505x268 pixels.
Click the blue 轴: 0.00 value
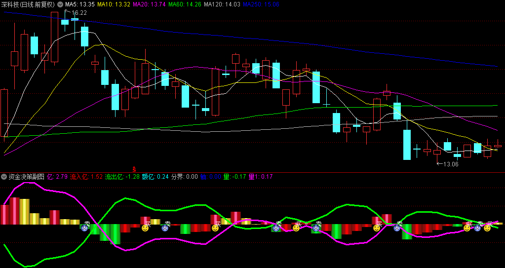pyautogui.click(x=211, y=177)
